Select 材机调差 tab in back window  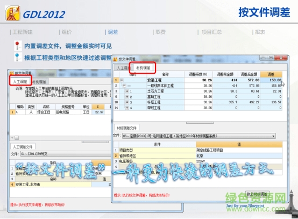[x=39, y=82]
